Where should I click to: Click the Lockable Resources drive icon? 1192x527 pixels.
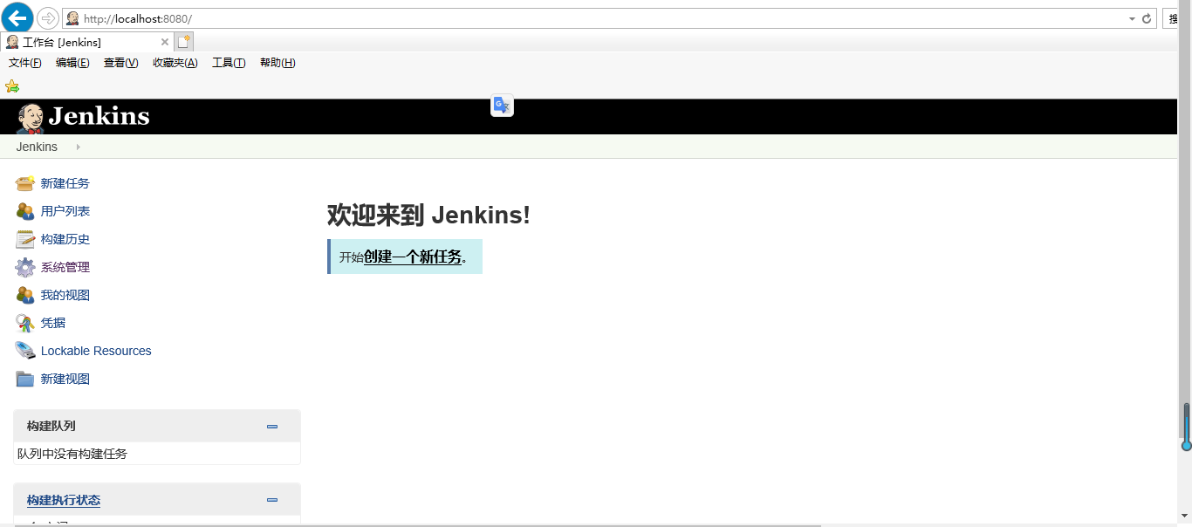coord(25,351)
